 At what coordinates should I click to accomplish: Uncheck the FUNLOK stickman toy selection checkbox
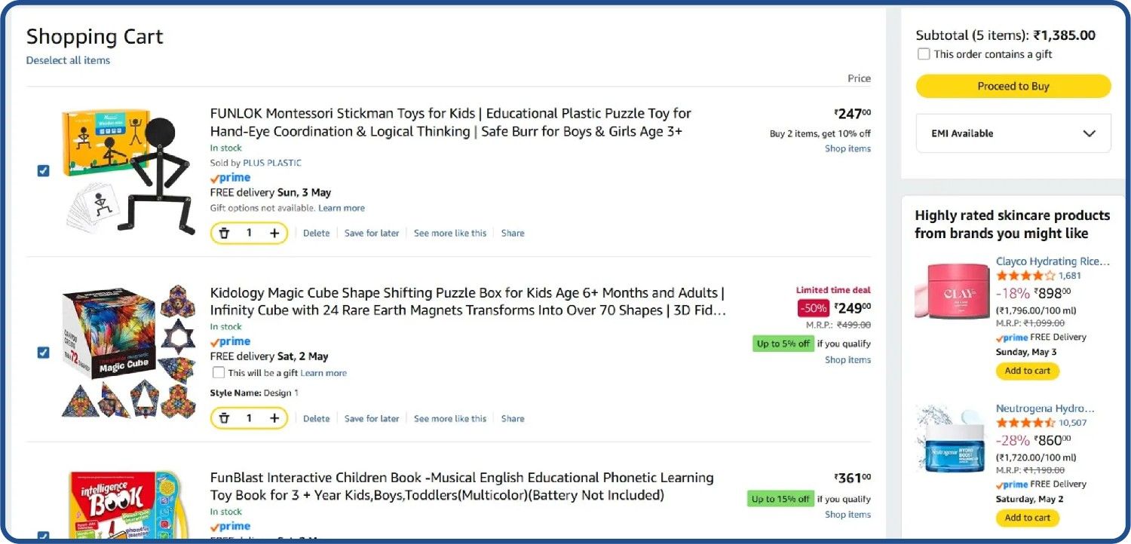click(43, 170)
